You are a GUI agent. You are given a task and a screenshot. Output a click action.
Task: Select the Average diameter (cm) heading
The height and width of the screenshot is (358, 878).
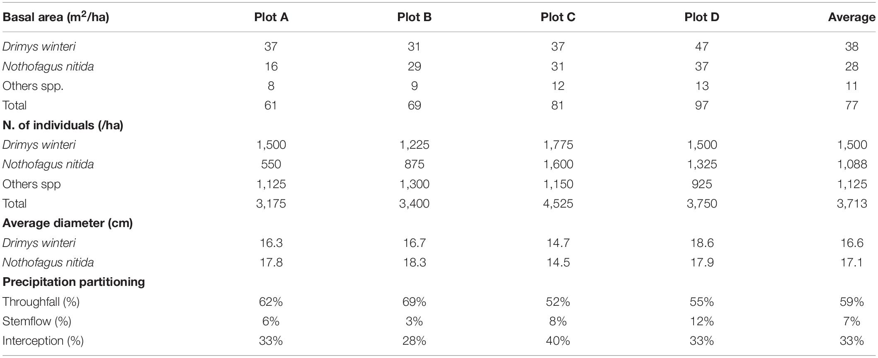pos(68,223)
